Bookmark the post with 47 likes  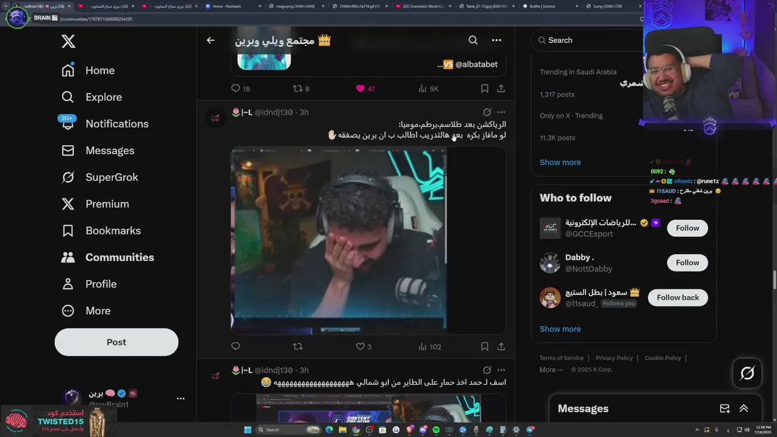point(484,89)
